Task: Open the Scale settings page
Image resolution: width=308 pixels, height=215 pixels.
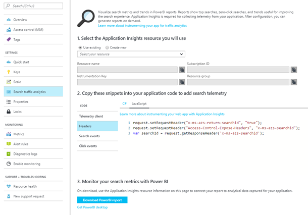Action: (33, 82)
